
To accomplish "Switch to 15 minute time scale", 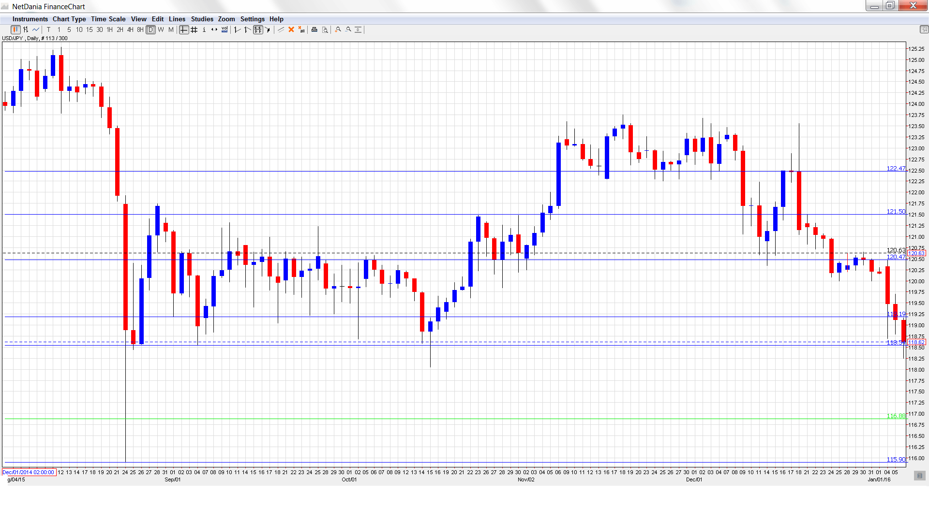I will [x=90, y=30].
